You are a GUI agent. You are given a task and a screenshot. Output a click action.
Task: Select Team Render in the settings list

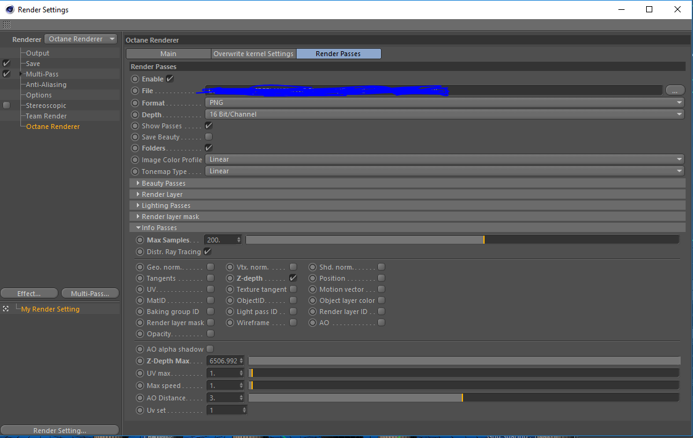pos(46,116)
